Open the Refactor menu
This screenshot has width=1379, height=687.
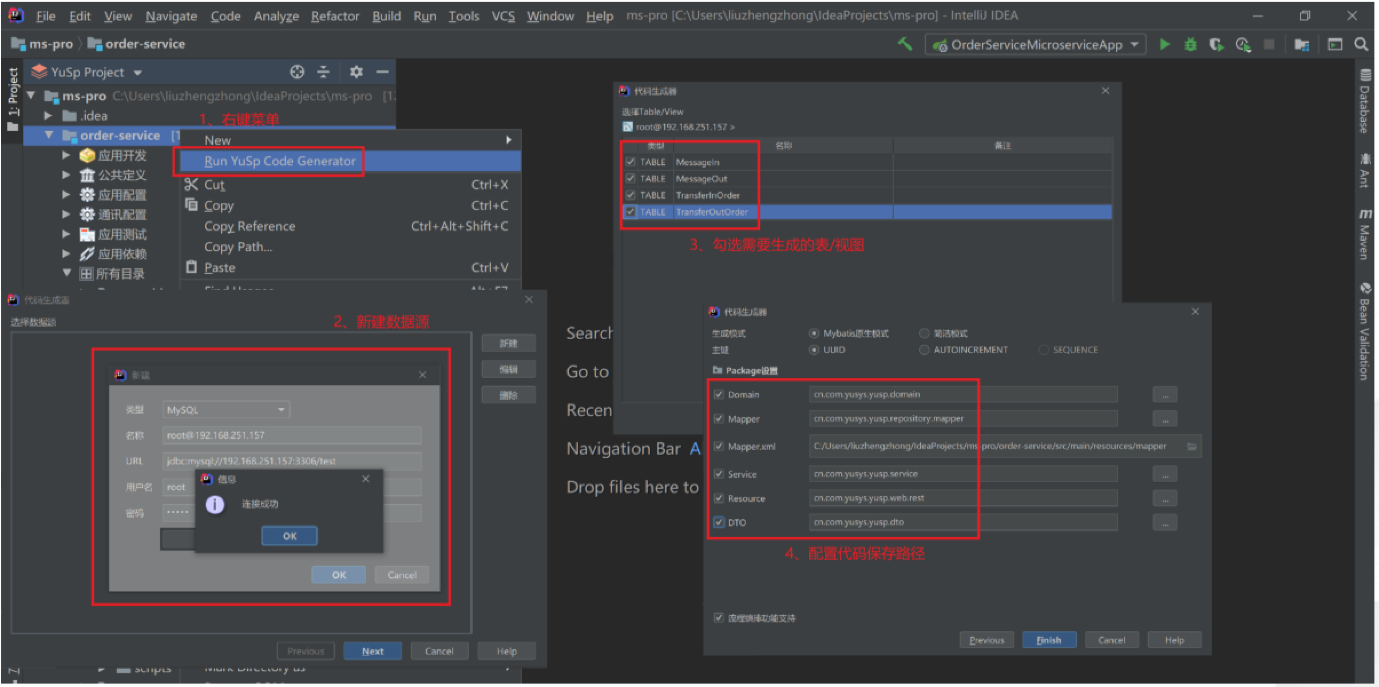(335, 16)
